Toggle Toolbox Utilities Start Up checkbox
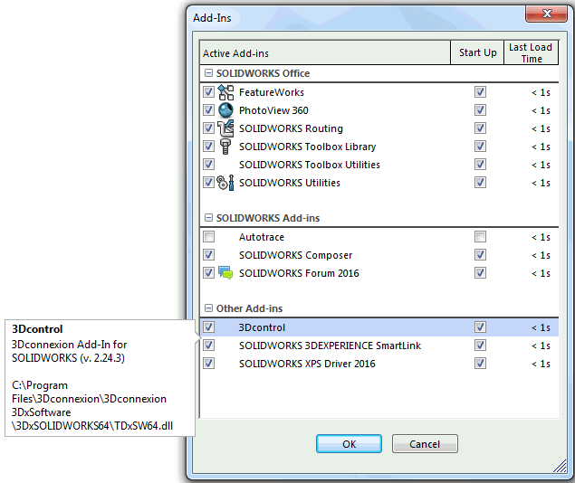This screenshot has width=575, height=483. [480, 164]
